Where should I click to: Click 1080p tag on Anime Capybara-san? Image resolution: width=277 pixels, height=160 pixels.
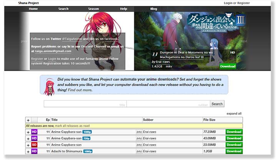[x=87, y=132]
